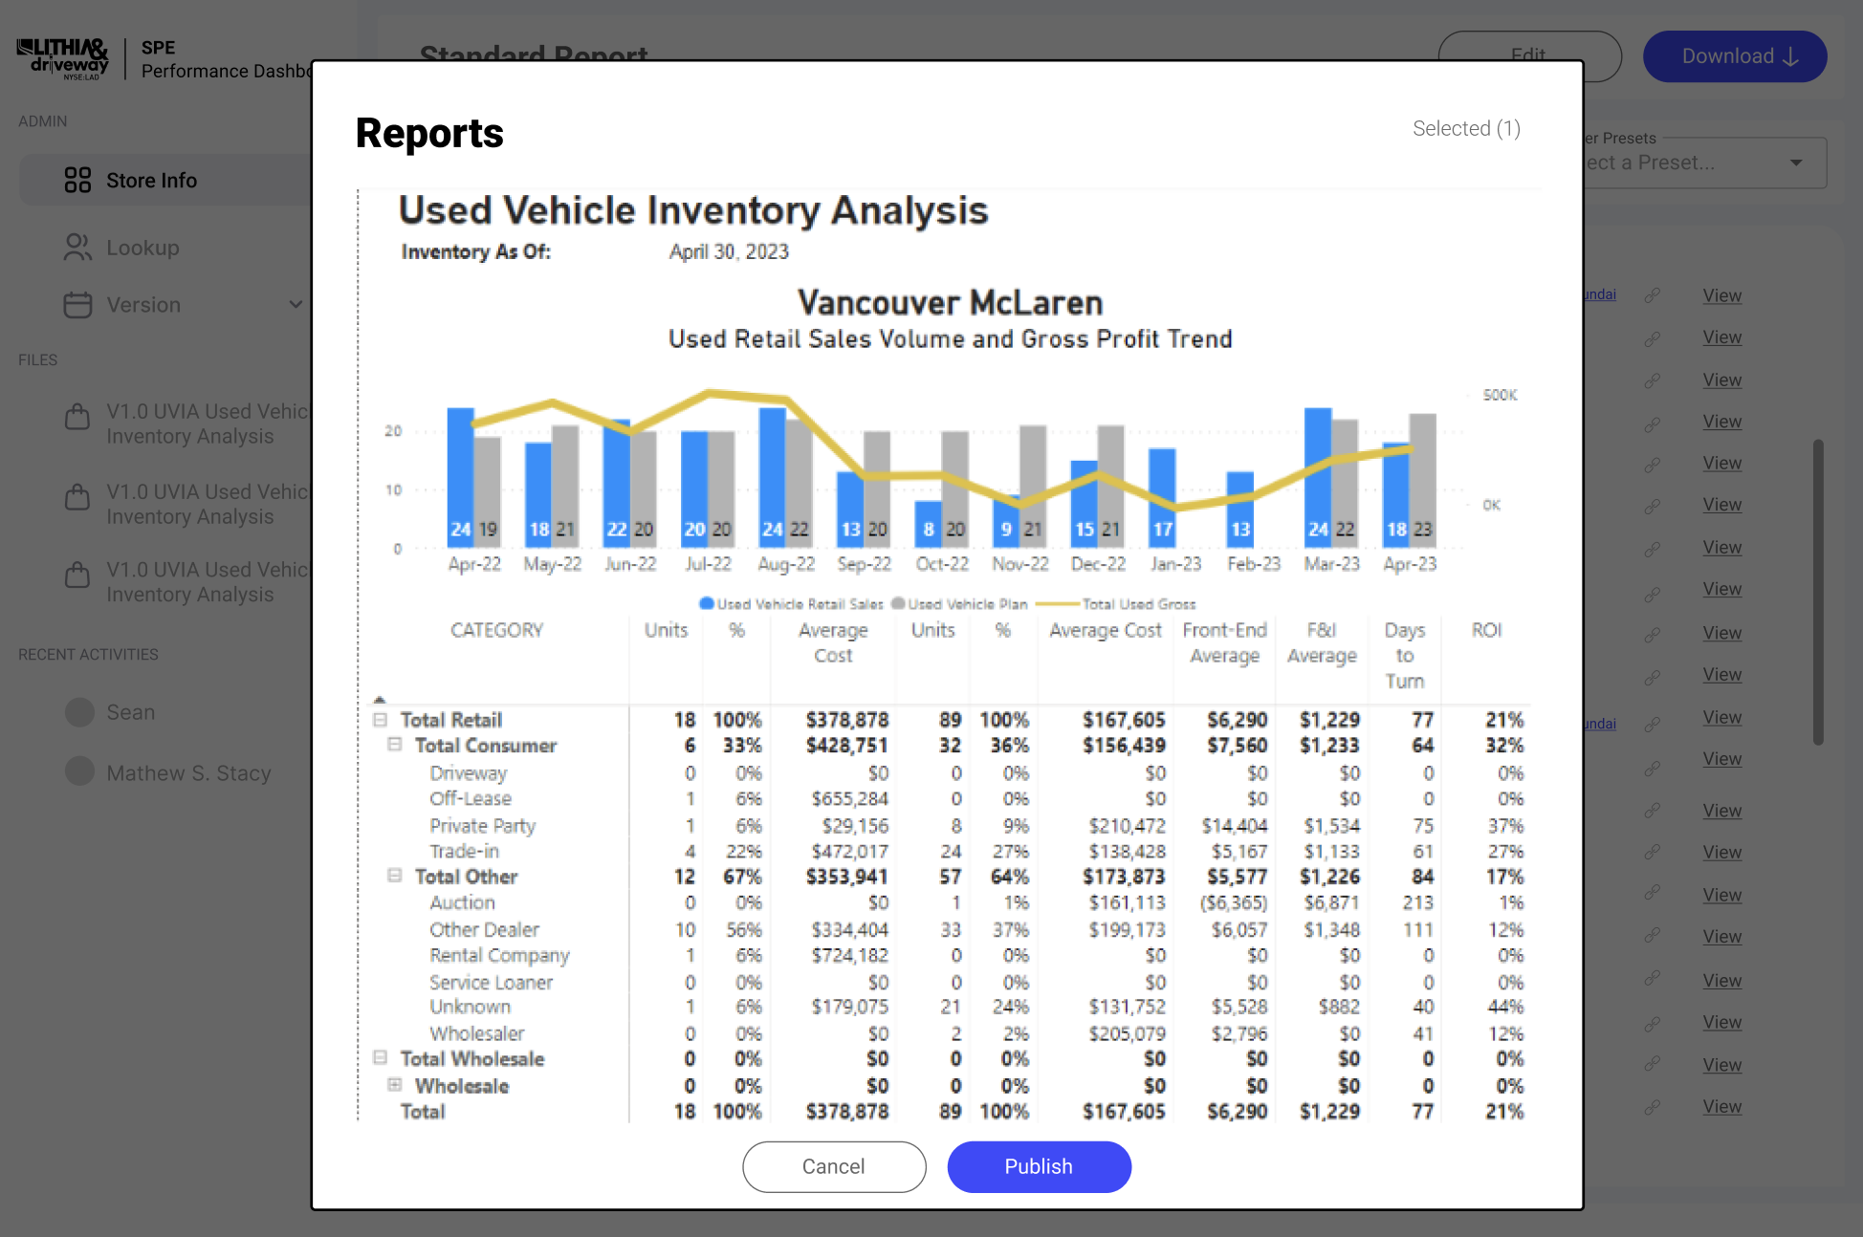Collapse the Total Retail row

(x=380, y=720)
